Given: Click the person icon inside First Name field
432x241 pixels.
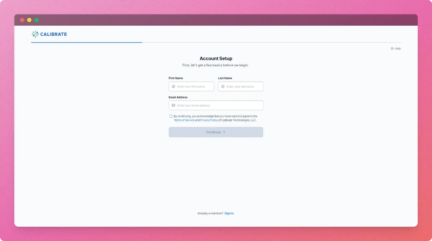Looking at the screenshot, I should click(174, 86).
